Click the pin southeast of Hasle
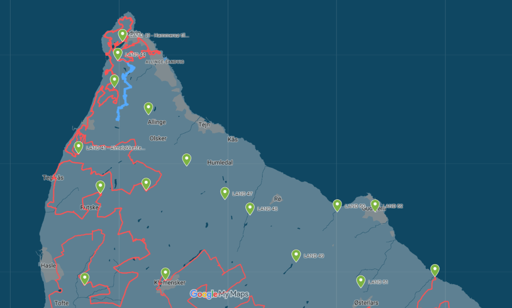The image size is (512, 308). [x=84, y=278]
